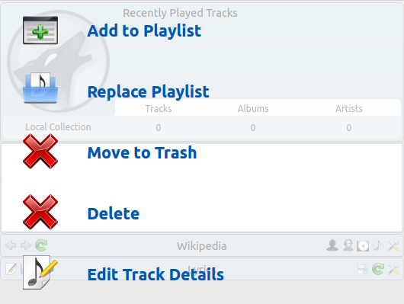Click the Add to Playlist green plus icon
Viewport: 404px width, 304px height.
coord(40,30)
